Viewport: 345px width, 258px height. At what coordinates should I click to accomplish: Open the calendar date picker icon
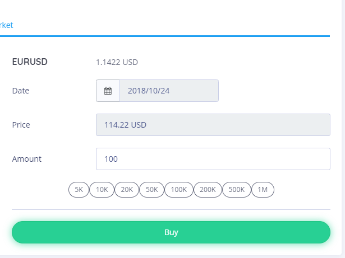(108, 91)
